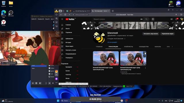Screen dimensions: 184x103
Task: Click watch later icon on second stream thumbnail
Action: pos(144,53)
